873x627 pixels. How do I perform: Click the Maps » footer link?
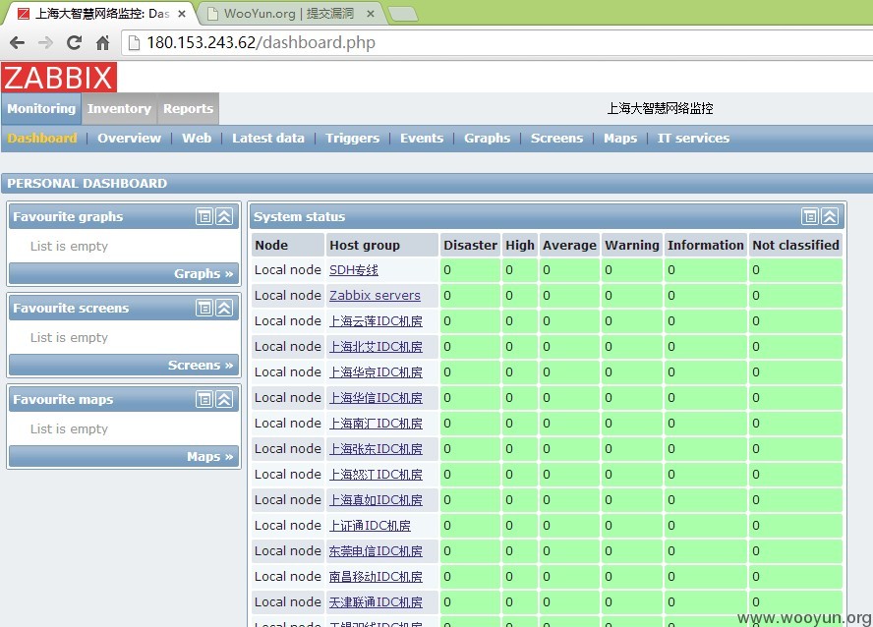tap(210, 456)
